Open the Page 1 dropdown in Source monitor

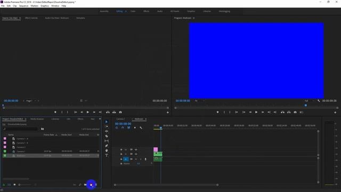[31, 101]
